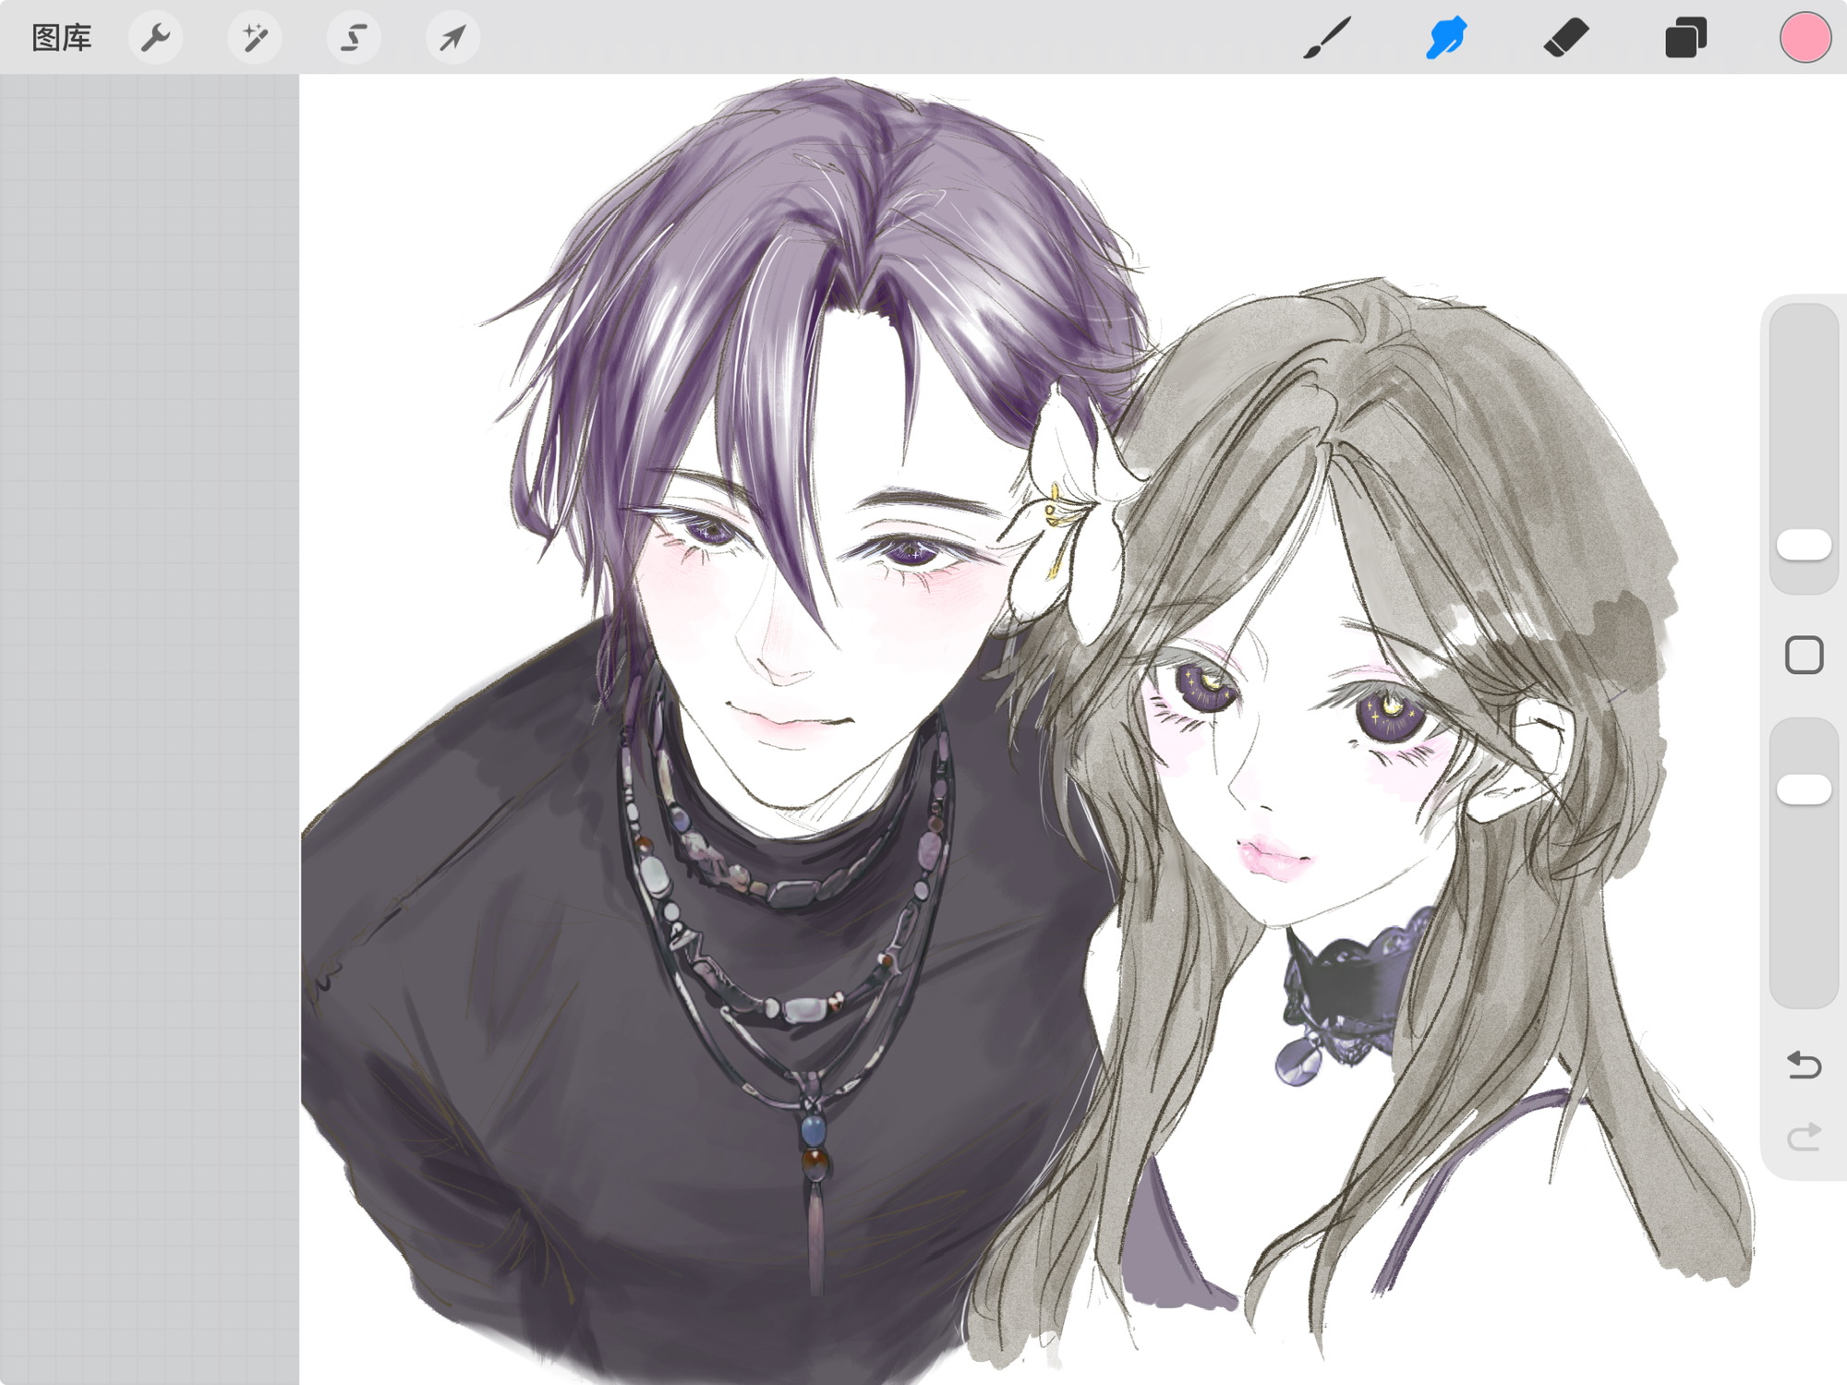Viewport: 1847px width, 1385px height.
Task: Click the bottom of the opacity track
Action: [1804, 988]
